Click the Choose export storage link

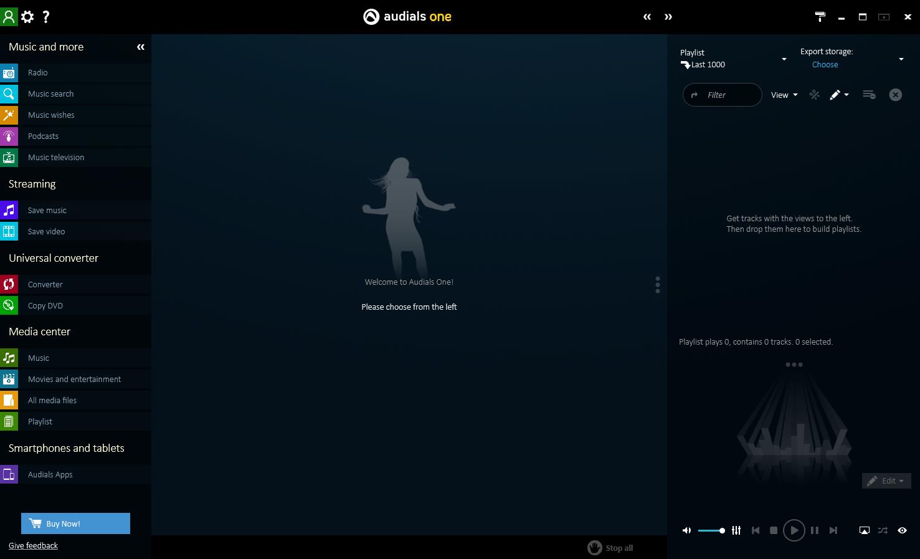tap(825, 65)
